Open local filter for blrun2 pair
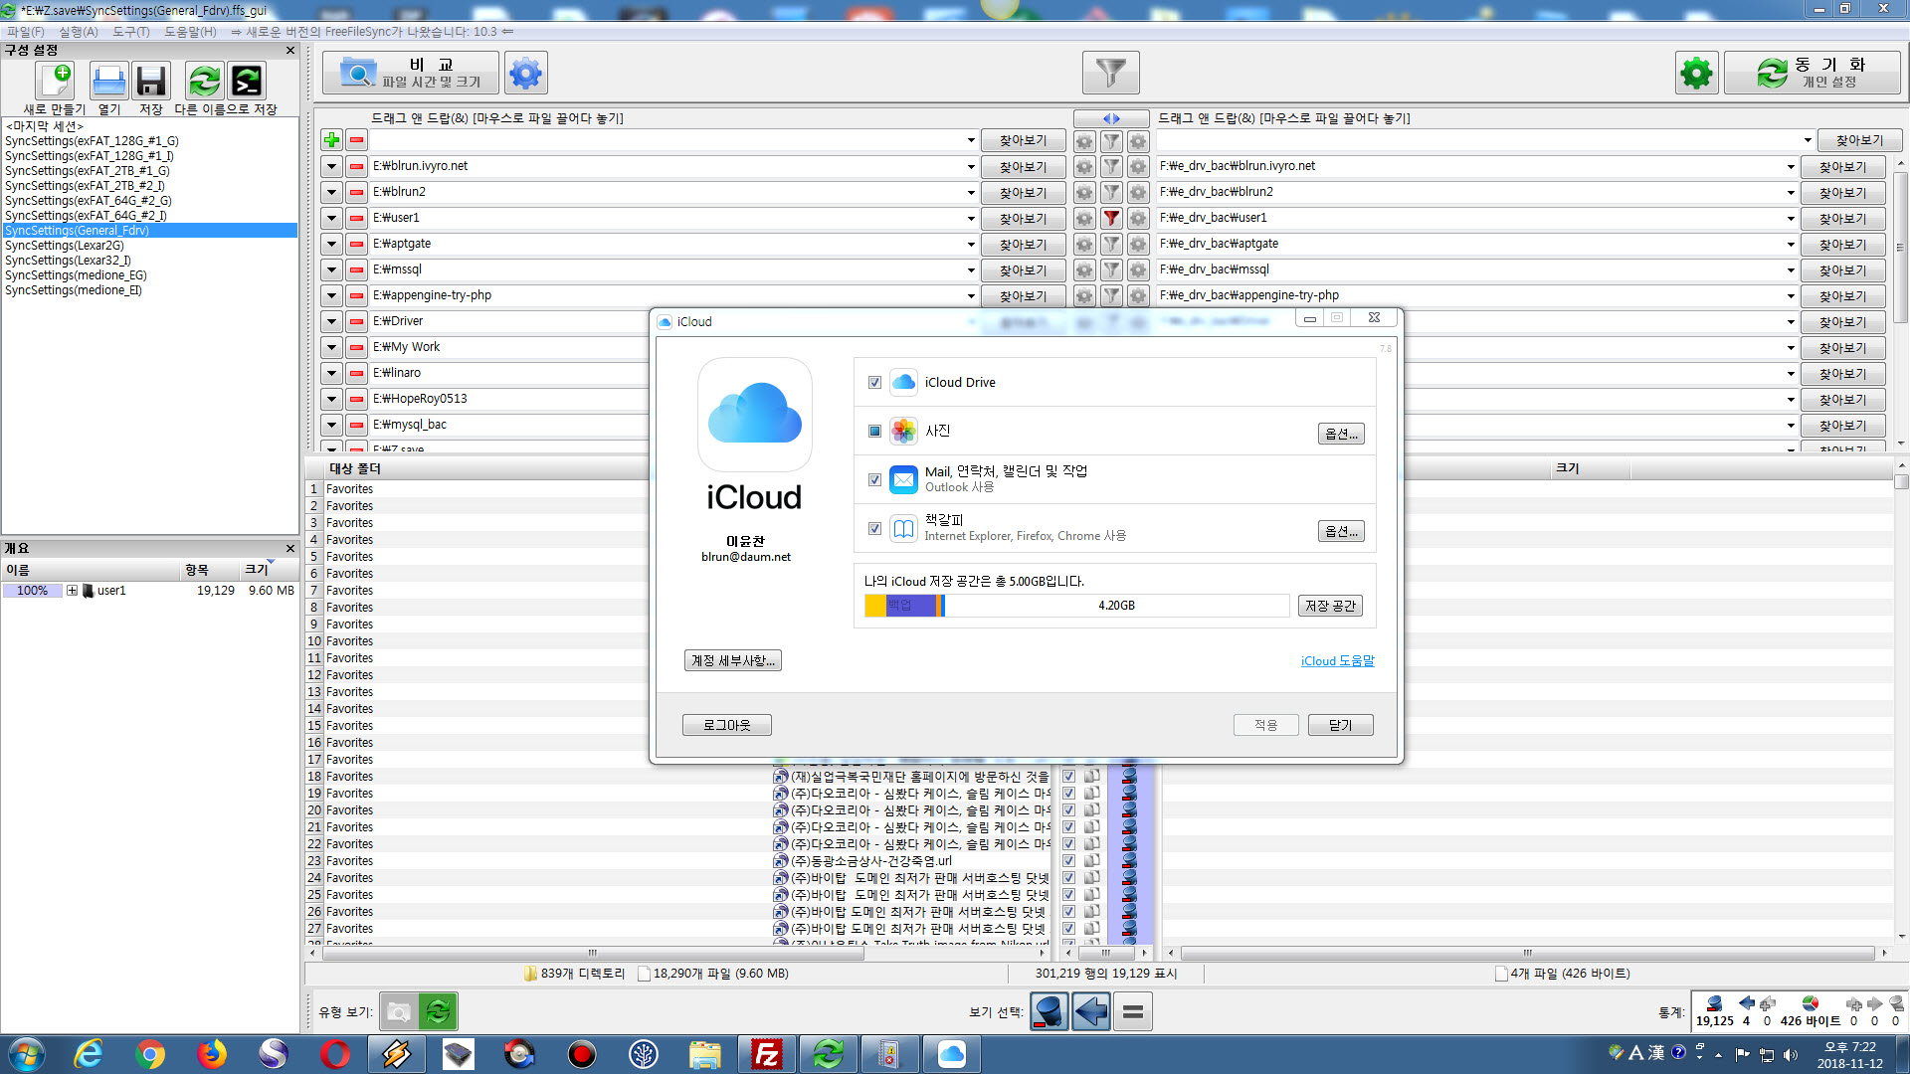Image resolution: width=1910 pixels, height=1074 pixels. [1111, 192]
